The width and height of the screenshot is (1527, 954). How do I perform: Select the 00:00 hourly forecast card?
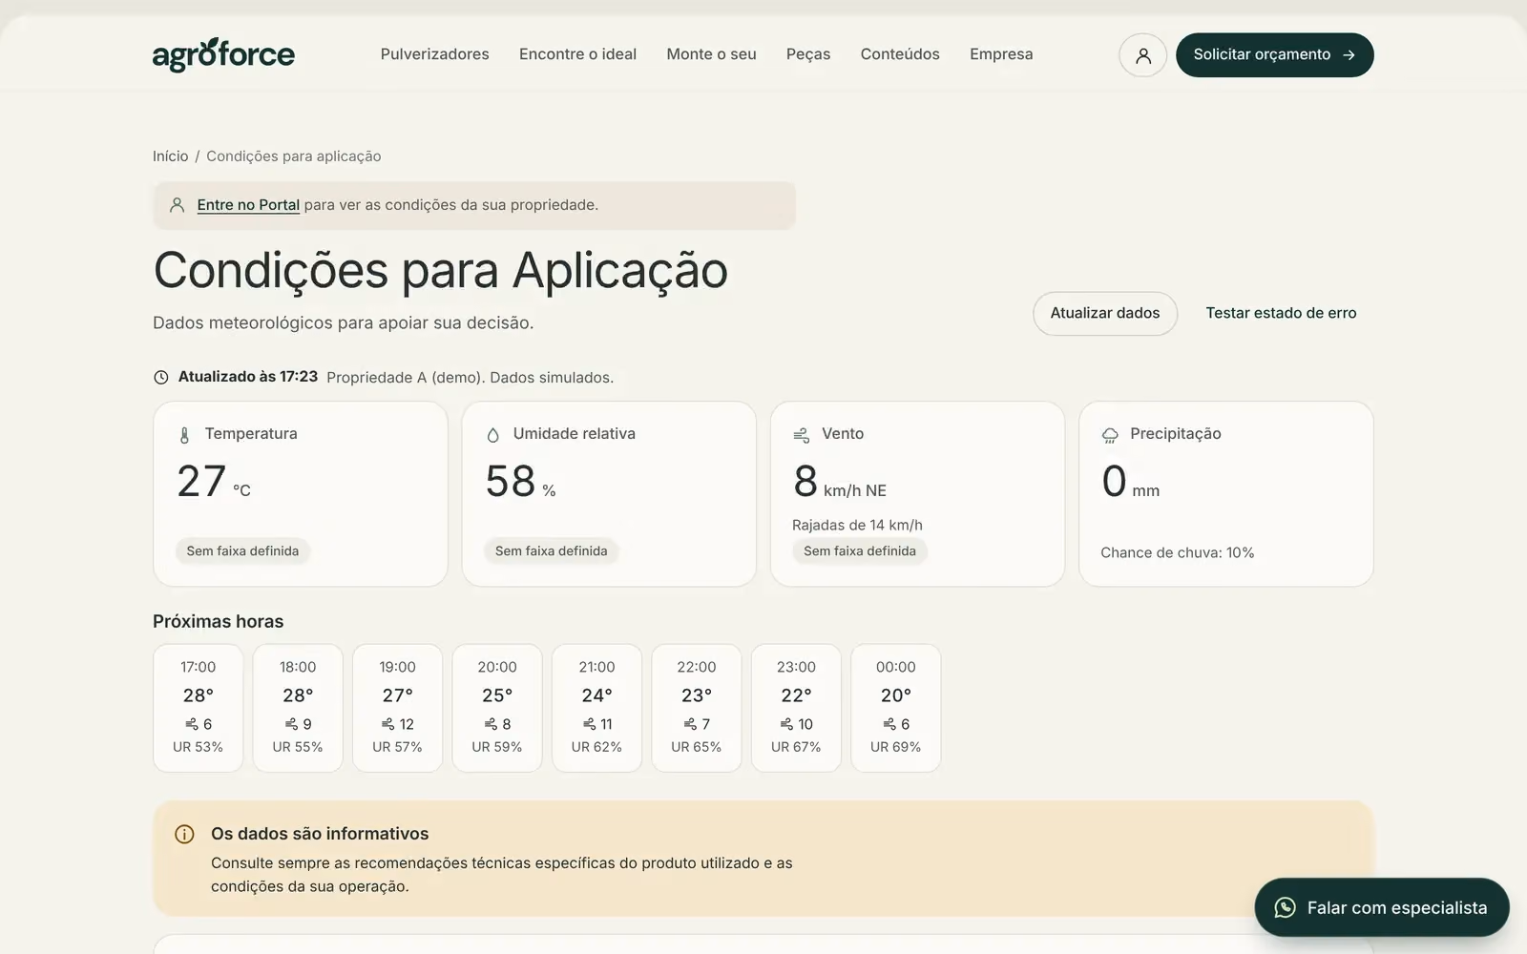click(x=895, y=708)
